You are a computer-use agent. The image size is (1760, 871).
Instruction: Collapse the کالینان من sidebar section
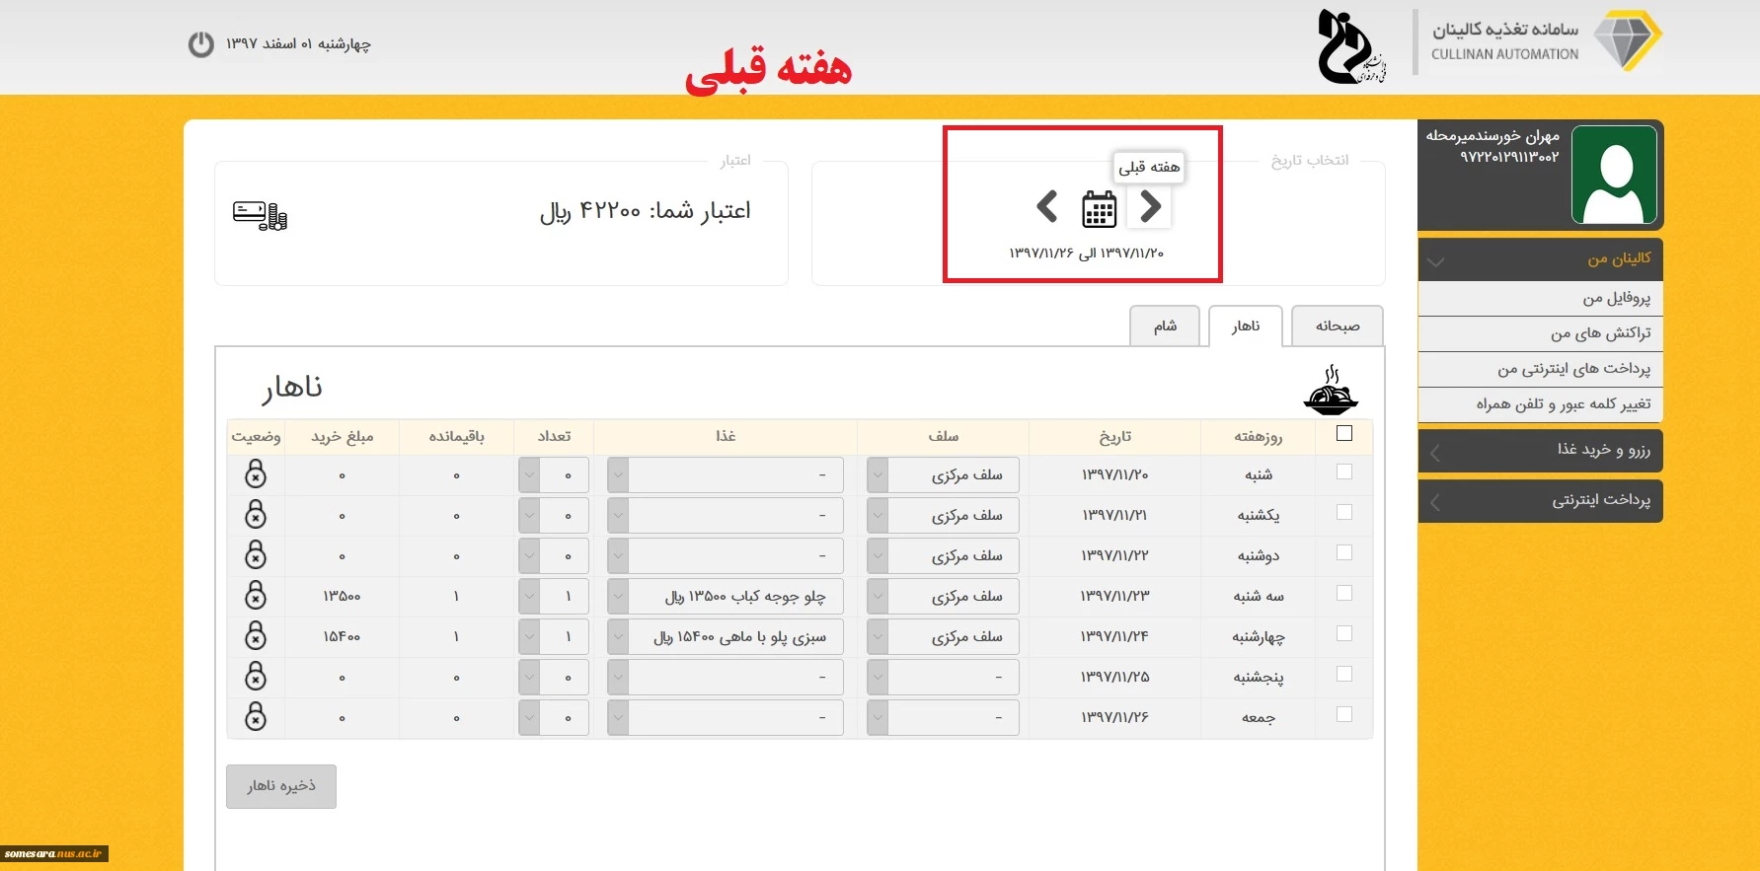point(1540,259)
